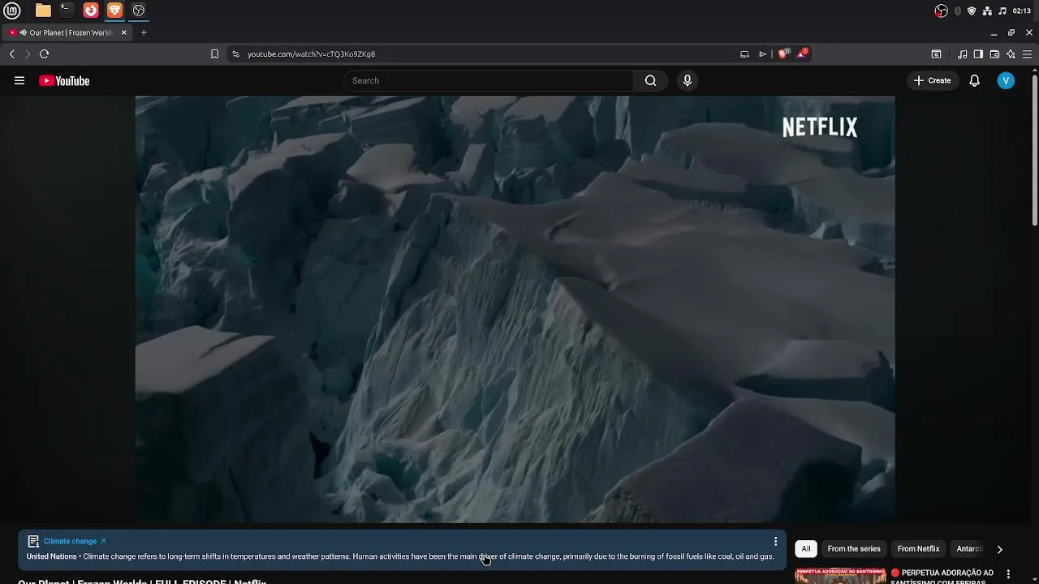This screenshot has width=1039, height=584.
Task: Click the mute-tab speaker icon on the tab
Action: pyautogui.click(x=23, y=32)
